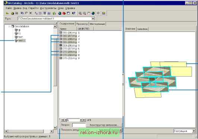Go to next record arrow button
Image resolution: width=198 pixels, height=139 pixels.
click(x=81, y=120)
